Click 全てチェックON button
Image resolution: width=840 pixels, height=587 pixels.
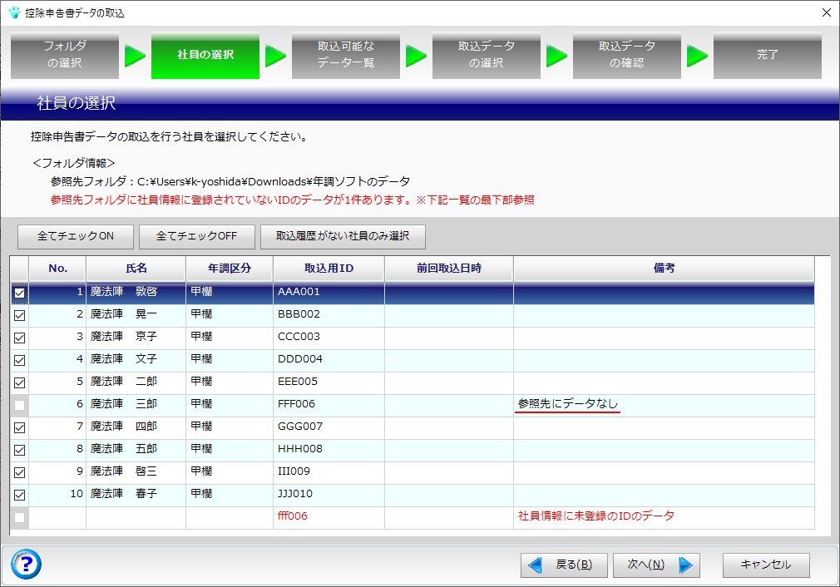pos(76,236)
